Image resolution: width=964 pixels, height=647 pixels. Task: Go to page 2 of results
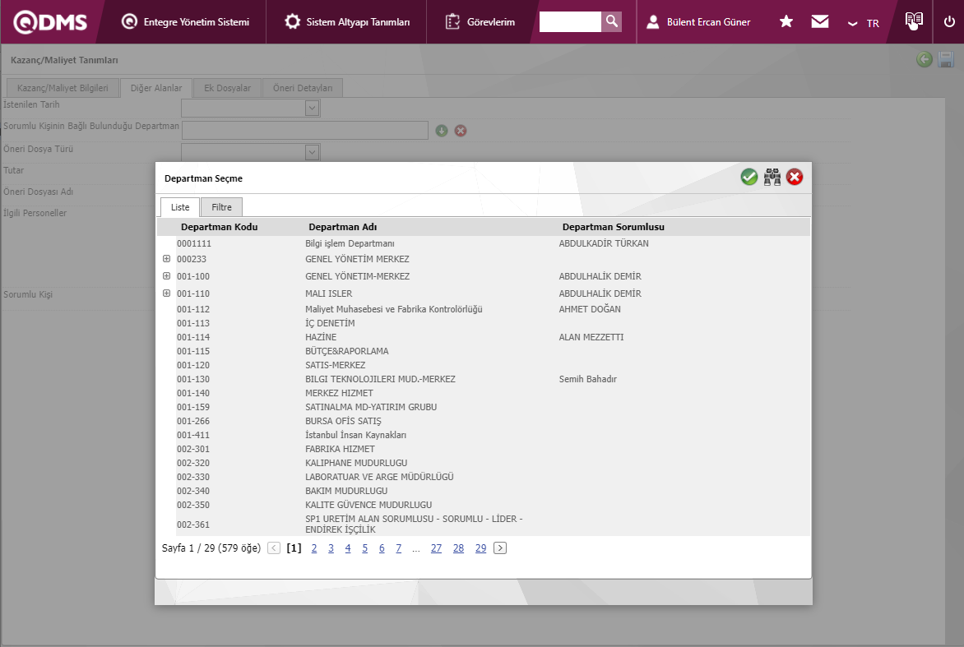click(314, 548)
